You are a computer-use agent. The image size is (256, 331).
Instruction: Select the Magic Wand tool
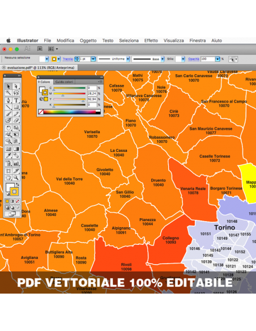point(8,93)
